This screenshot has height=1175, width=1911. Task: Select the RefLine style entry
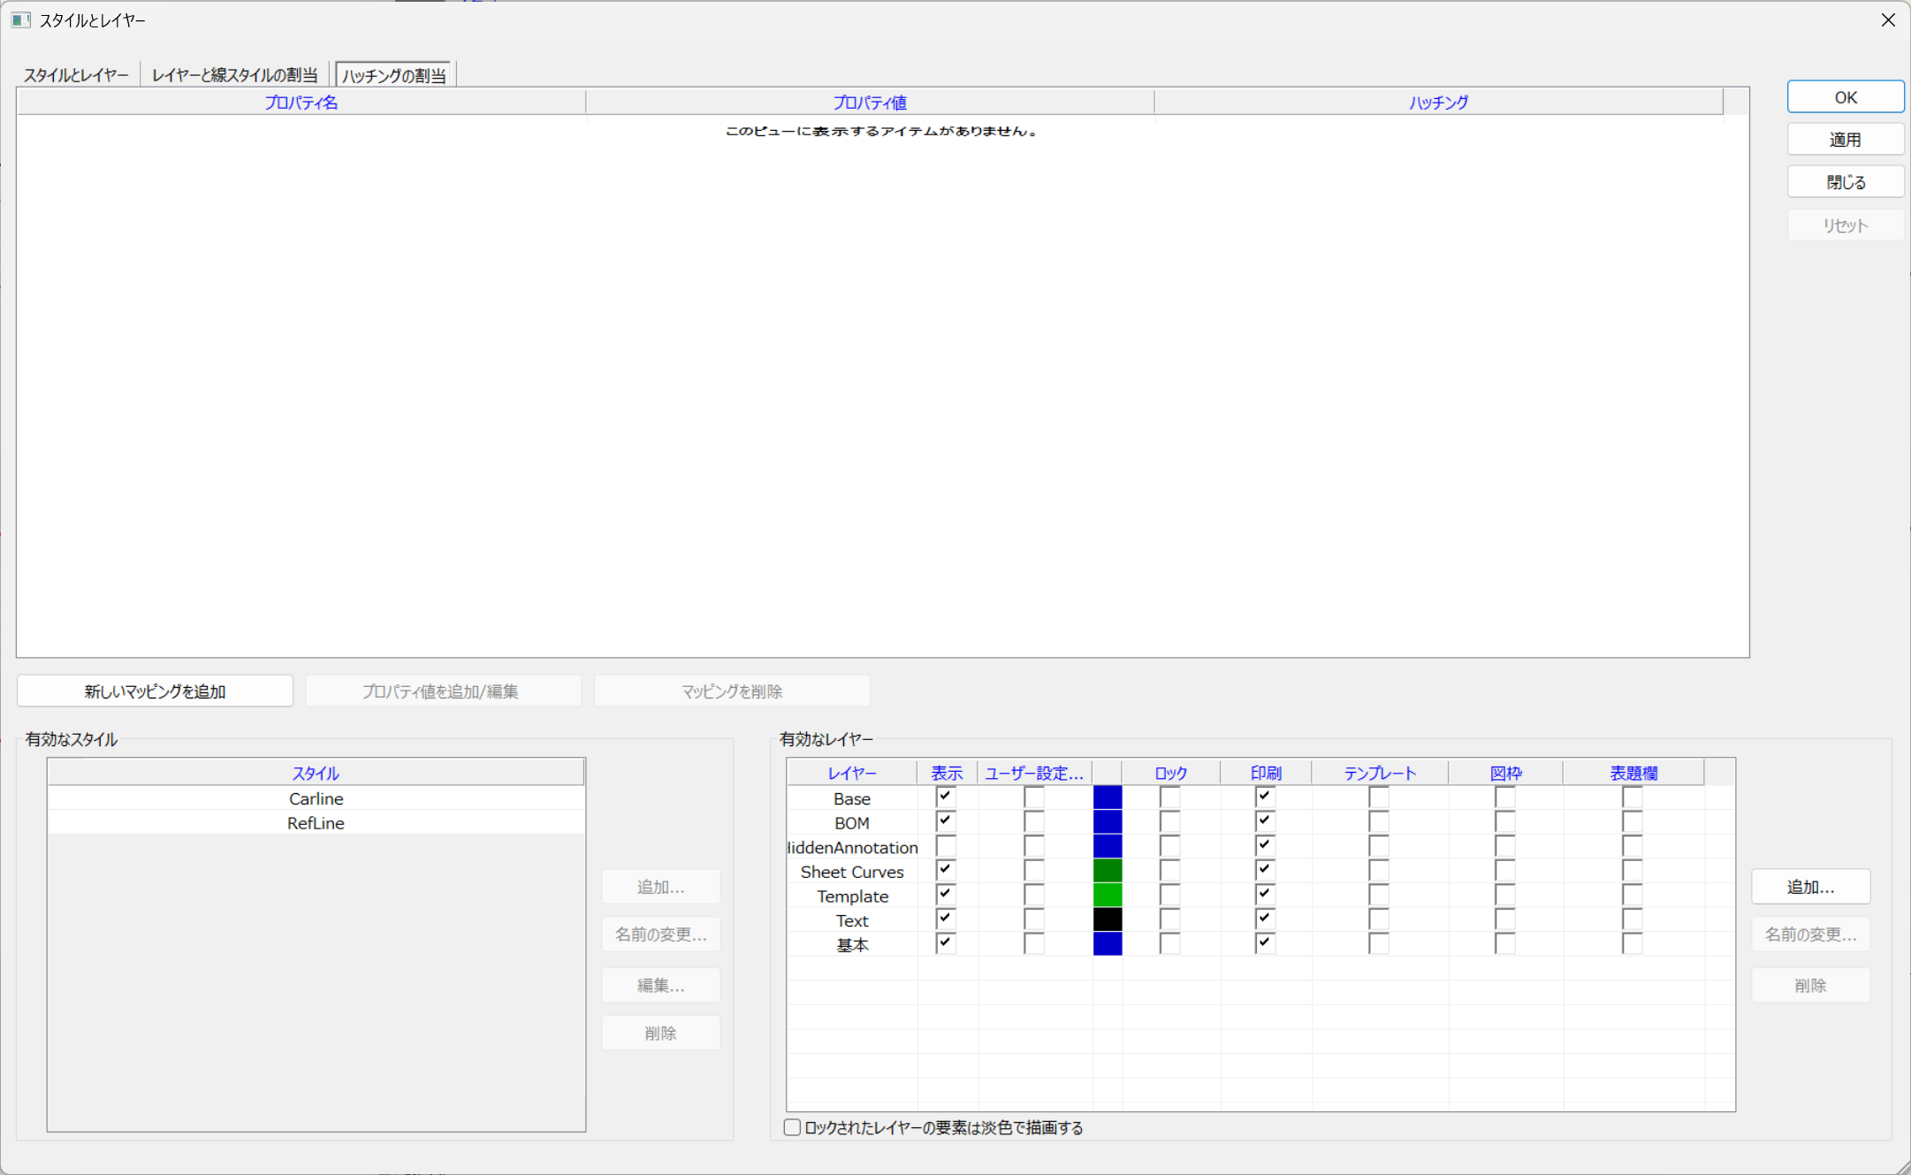tap(316, 823)
